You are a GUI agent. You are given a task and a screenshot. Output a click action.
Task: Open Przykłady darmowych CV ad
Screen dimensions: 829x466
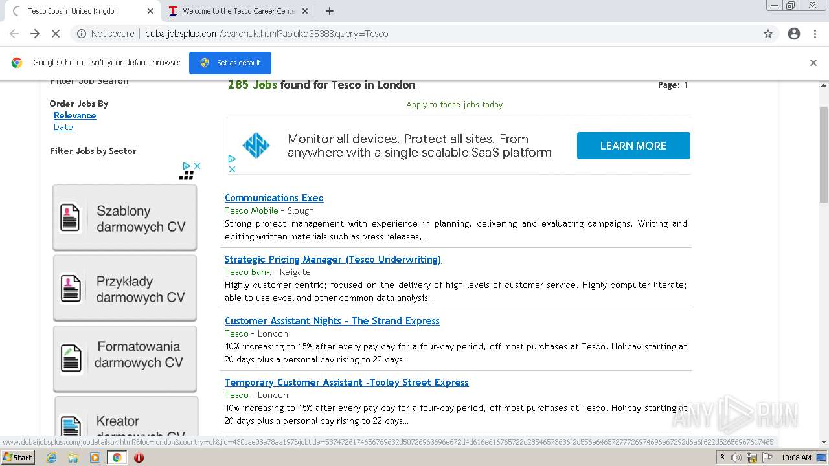[x=125, y=288]
